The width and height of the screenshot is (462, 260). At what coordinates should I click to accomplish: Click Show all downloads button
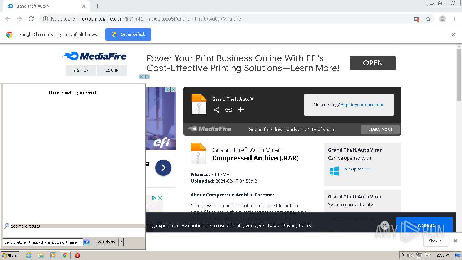click(x=436, y=241)
